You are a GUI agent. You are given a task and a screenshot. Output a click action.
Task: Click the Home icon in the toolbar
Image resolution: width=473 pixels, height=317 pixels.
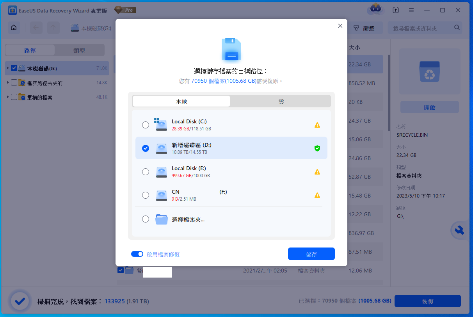13,28
